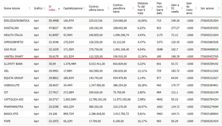Click countervalue 12.780.261,00 in CATTOLICA row
222x126 pixels.
click(x=98, y=99)
